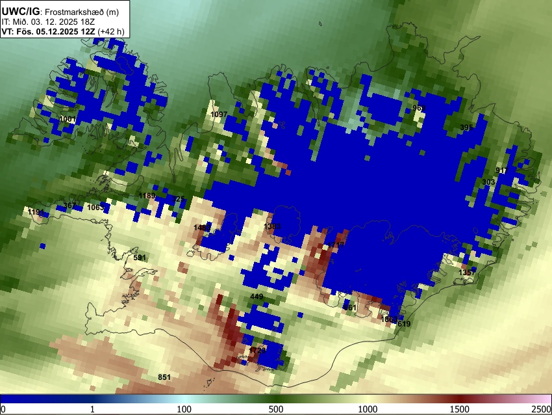
Task: Click the dark red part of the color bar
Action: [460, 399]
